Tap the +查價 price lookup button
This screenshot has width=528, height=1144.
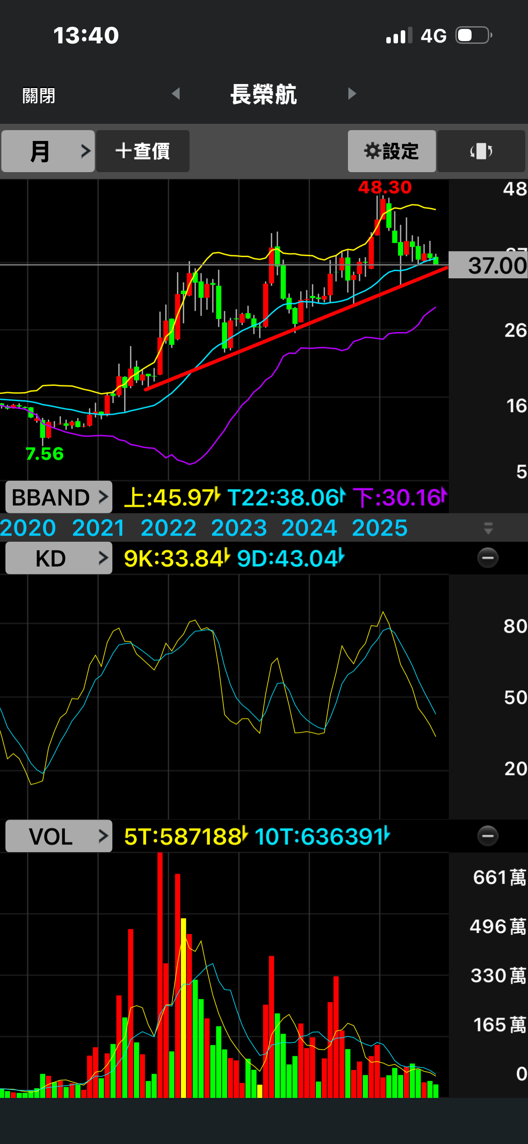[x=143, y=151]
